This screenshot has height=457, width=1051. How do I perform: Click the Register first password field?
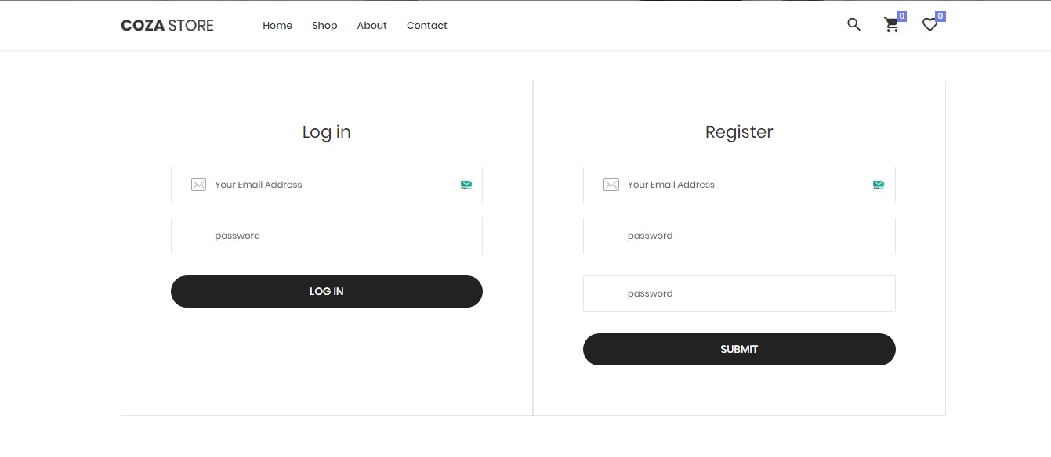click(x=739, y=236)
